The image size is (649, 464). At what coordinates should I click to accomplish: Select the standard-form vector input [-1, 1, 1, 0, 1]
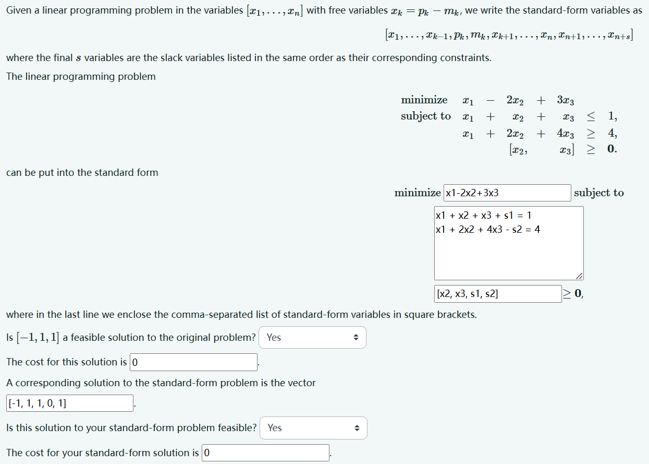coord(69,402)
